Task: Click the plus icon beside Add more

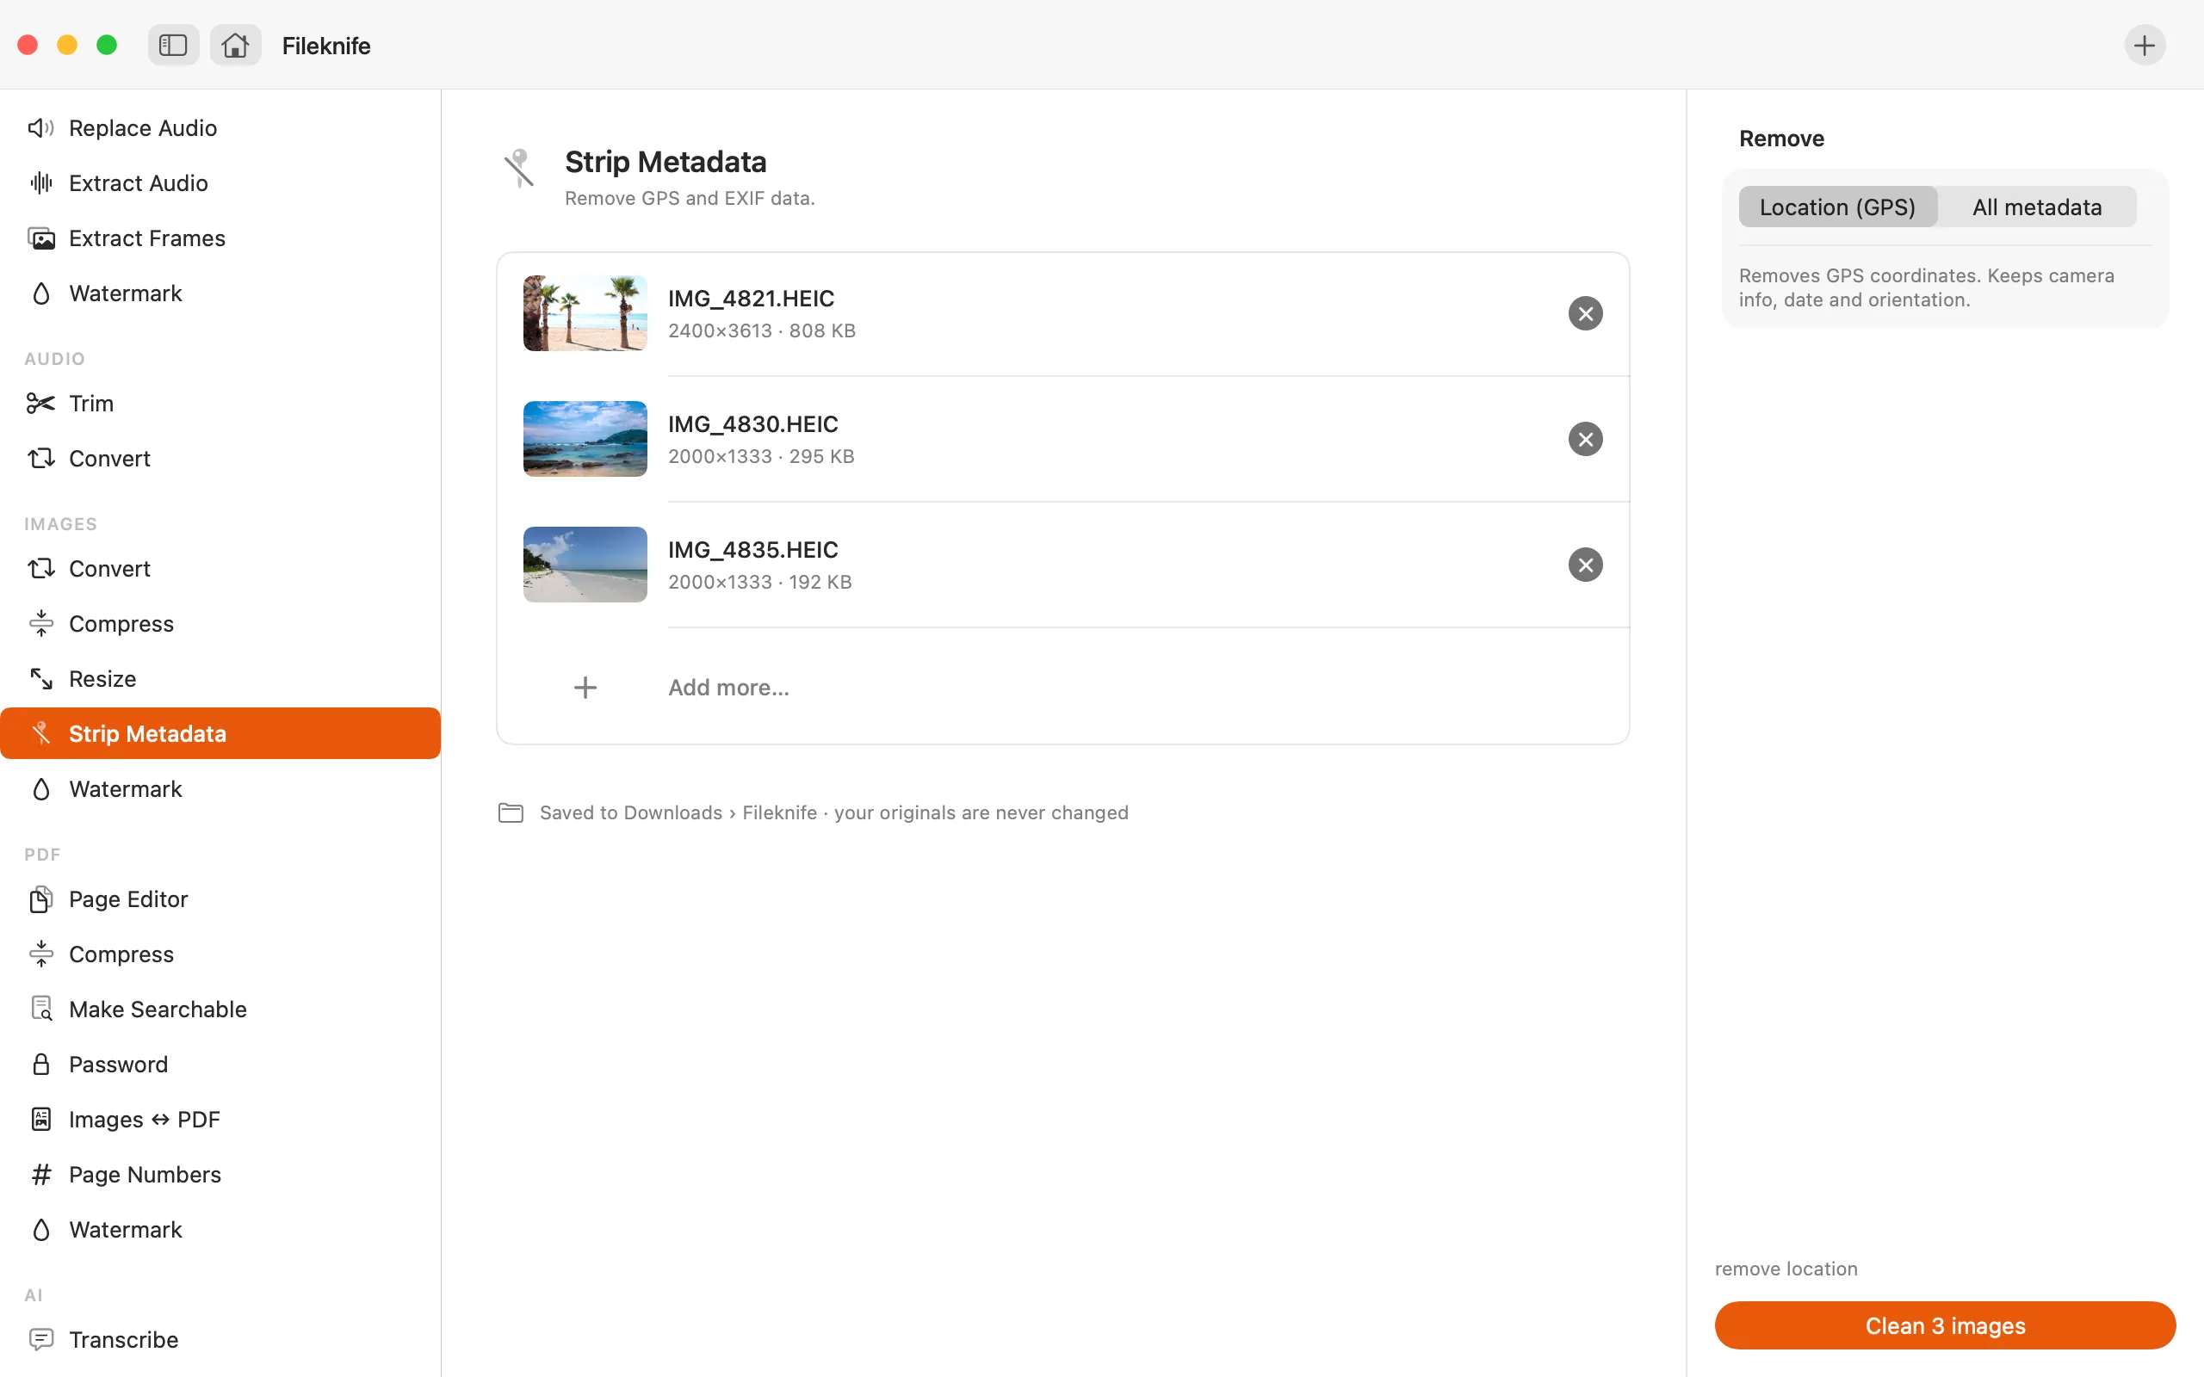Action: tap(585, 688)
